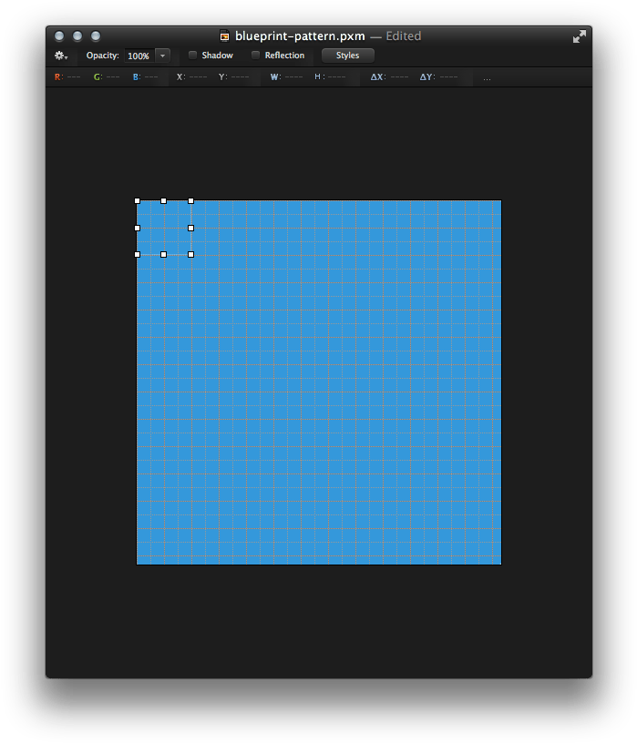The height and width of the screenshot is (743, 637).
Task: Open the gear action menu
Action: tap(60, 56)
